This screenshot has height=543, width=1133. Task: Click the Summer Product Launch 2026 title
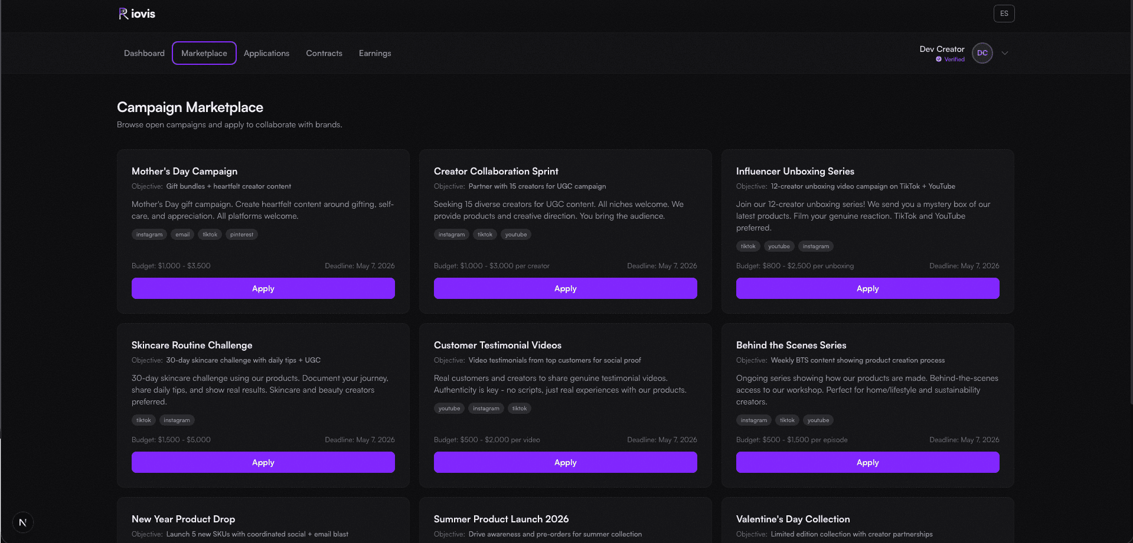501,519
